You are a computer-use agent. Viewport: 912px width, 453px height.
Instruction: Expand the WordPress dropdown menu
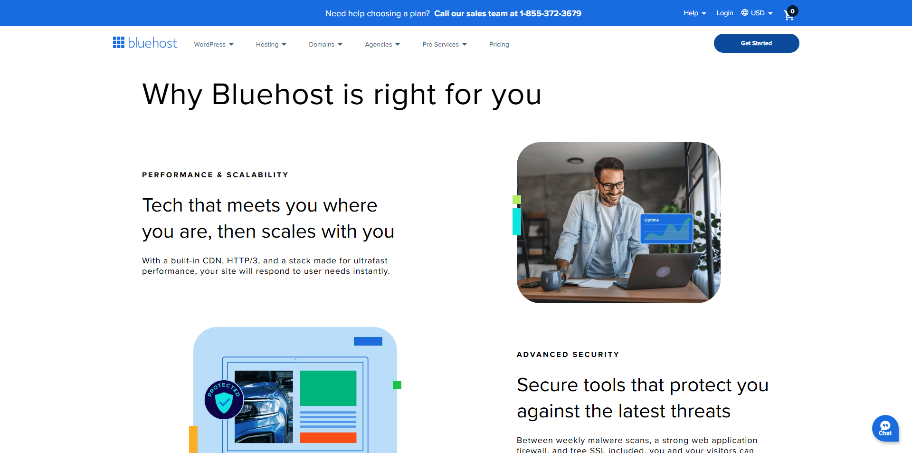coord(214,44)
